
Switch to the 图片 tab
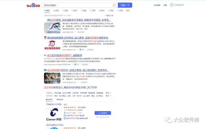click(74, 11)
